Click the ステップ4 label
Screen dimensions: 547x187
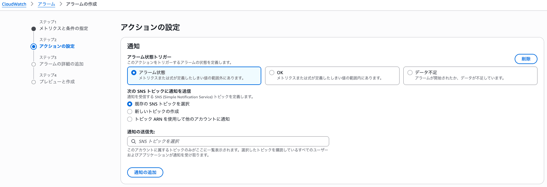coord(48,75)
